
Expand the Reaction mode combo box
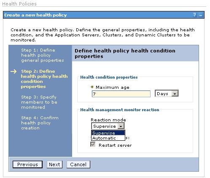[x=108, y=126]
